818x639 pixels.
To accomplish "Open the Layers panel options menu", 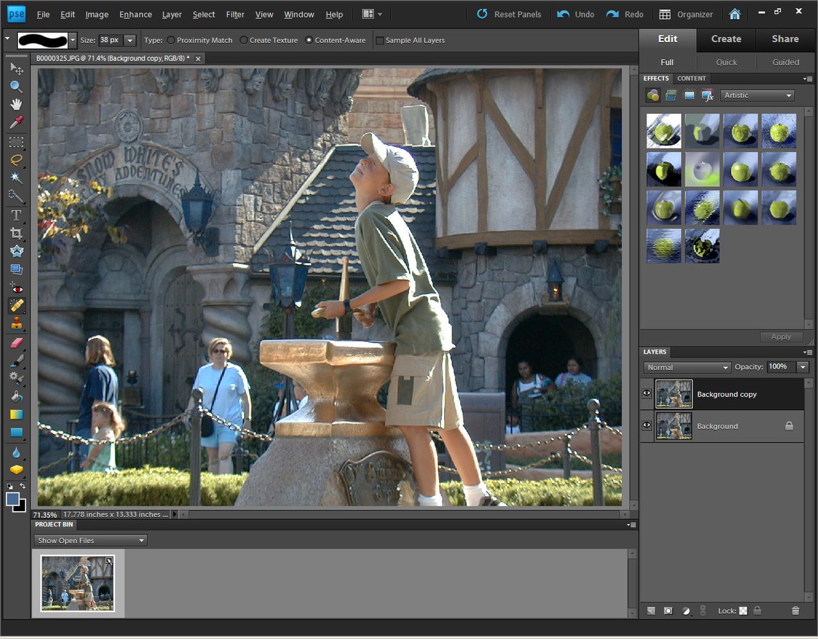I will click(808, 352).
